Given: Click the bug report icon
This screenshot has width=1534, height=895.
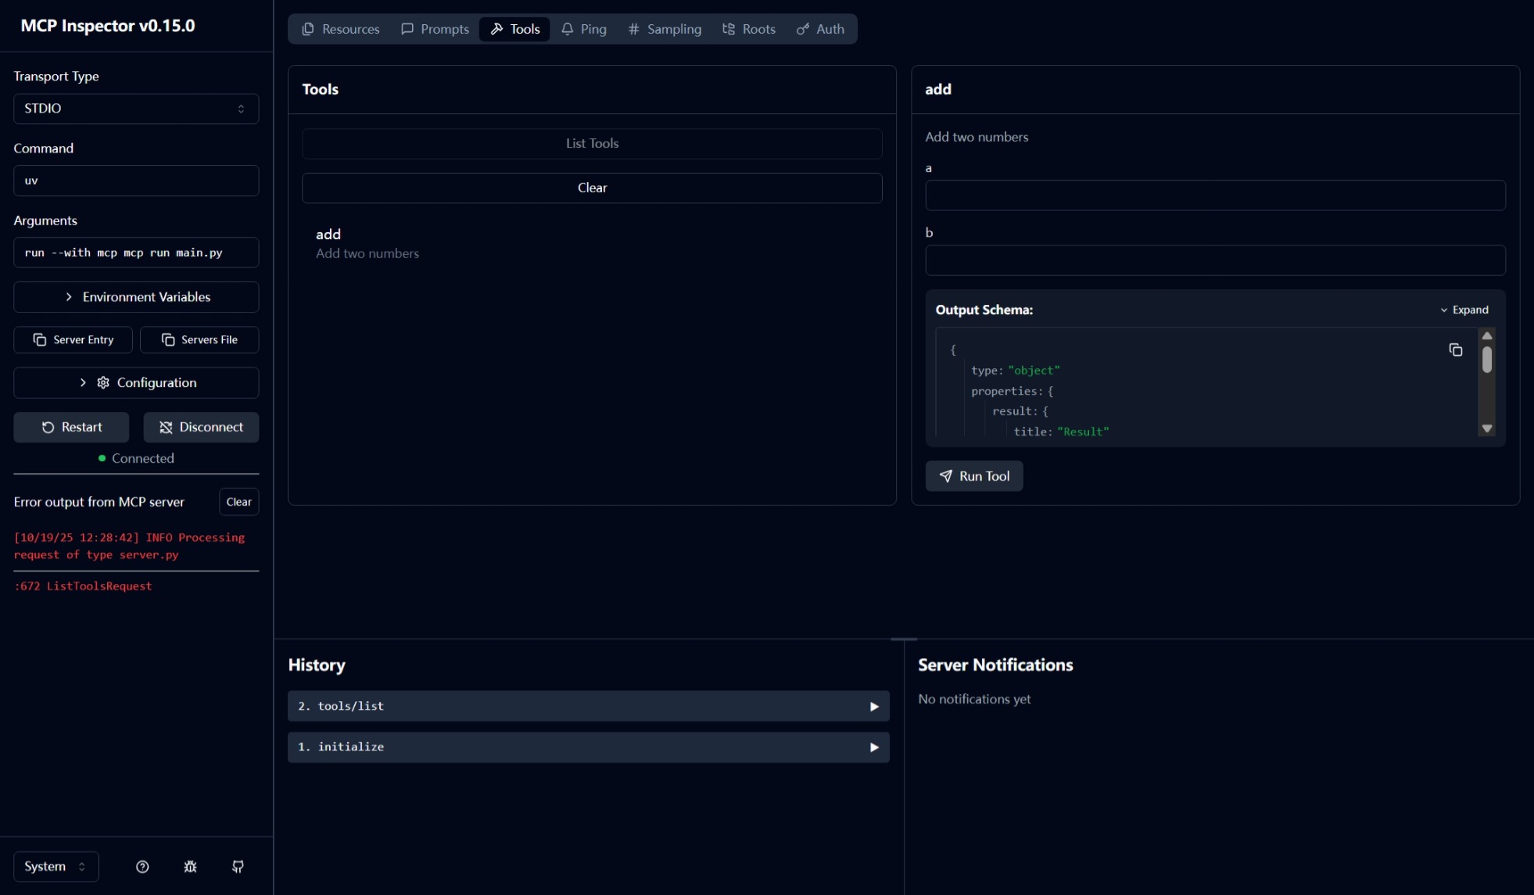Looking at the screenshot, I should pos(190,866).
